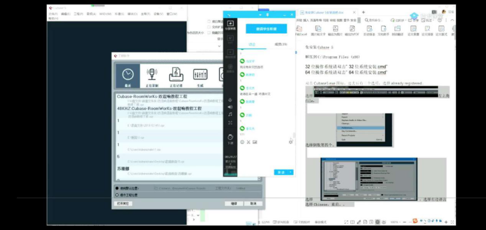Click the speaker volume icon in sidebar
486x230 pixels.
230,106
